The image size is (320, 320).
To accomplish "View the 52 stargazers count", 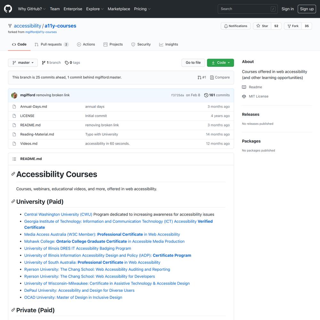I will (x=276, y=26).
